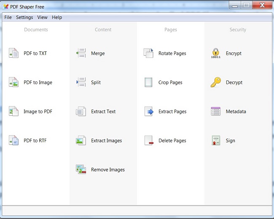Click the Delete Pages icon
Viewport: 274px width, 219px height.
pyautogui.click(x=149, y=140)
